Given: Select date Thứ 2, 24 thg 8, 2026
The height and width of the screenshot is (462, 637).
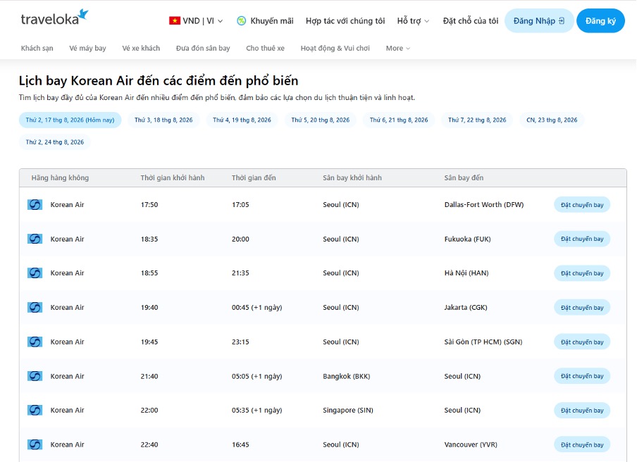Looking at the screenshot, I should pos(55,142).
